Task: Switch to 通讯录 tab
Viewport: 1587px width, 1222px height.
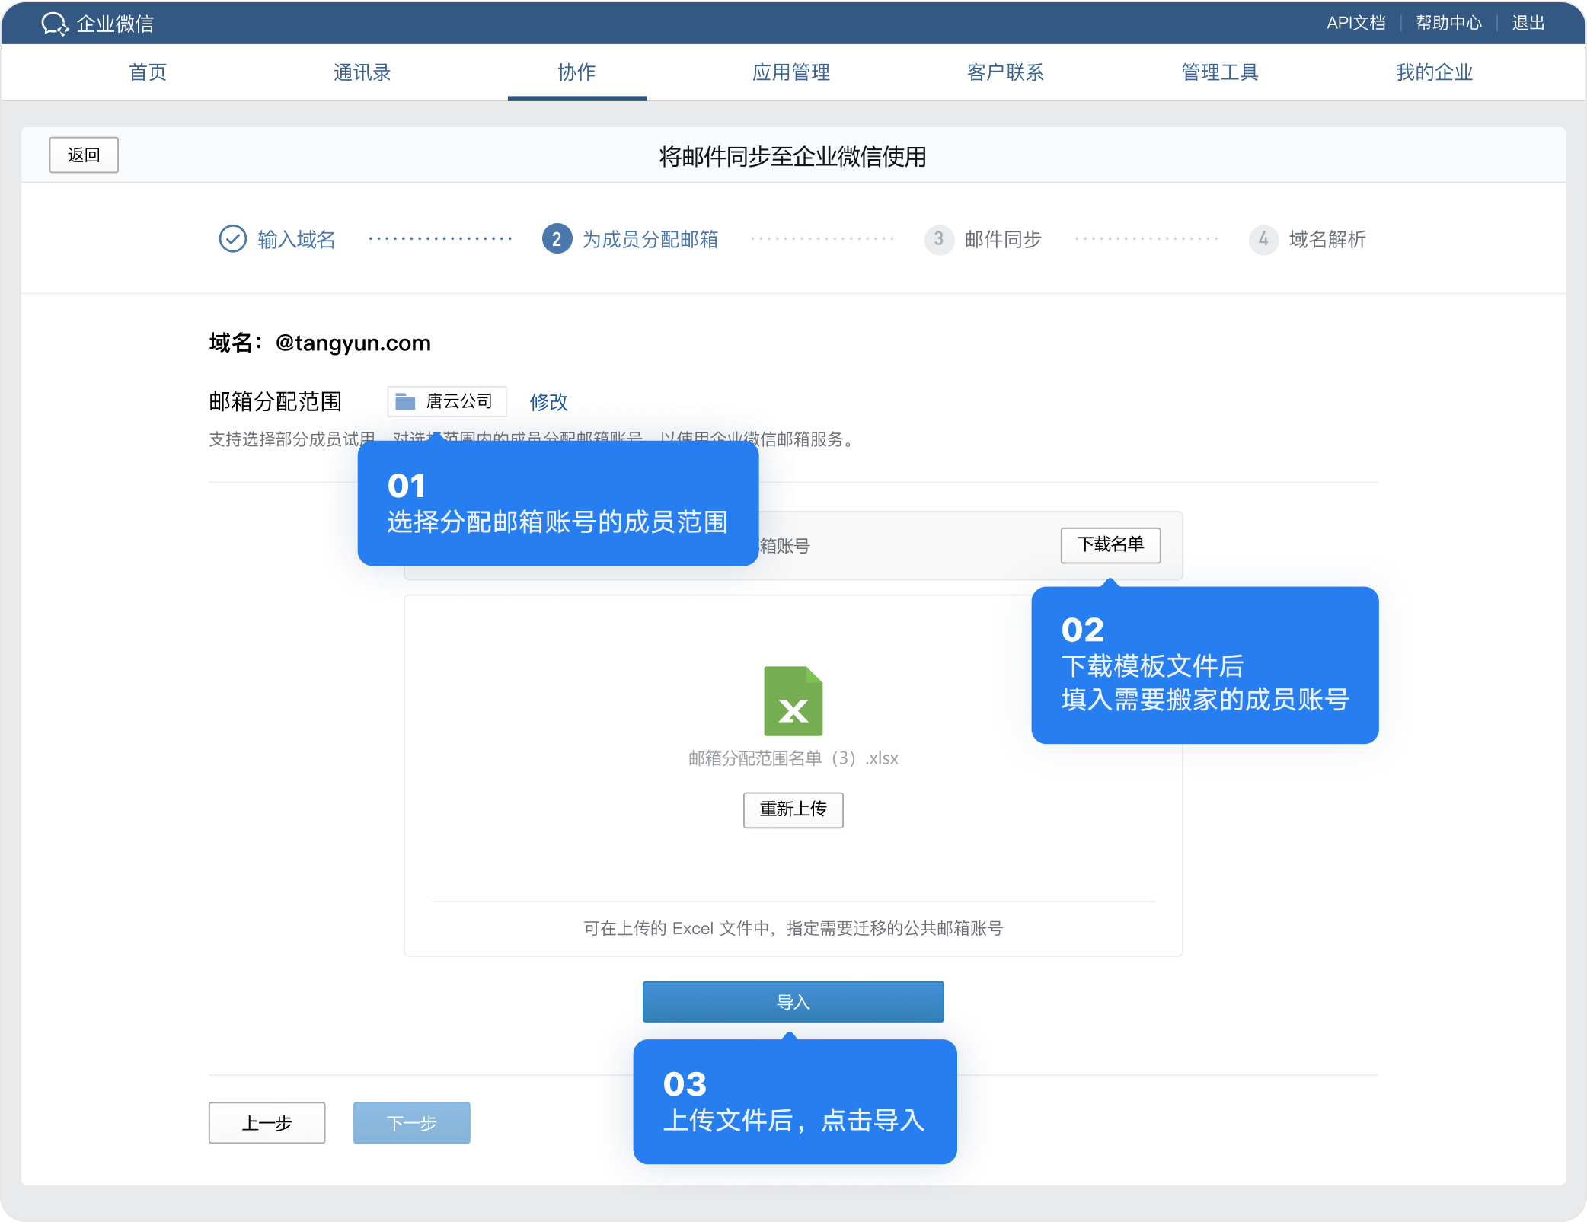Action: 362,72
